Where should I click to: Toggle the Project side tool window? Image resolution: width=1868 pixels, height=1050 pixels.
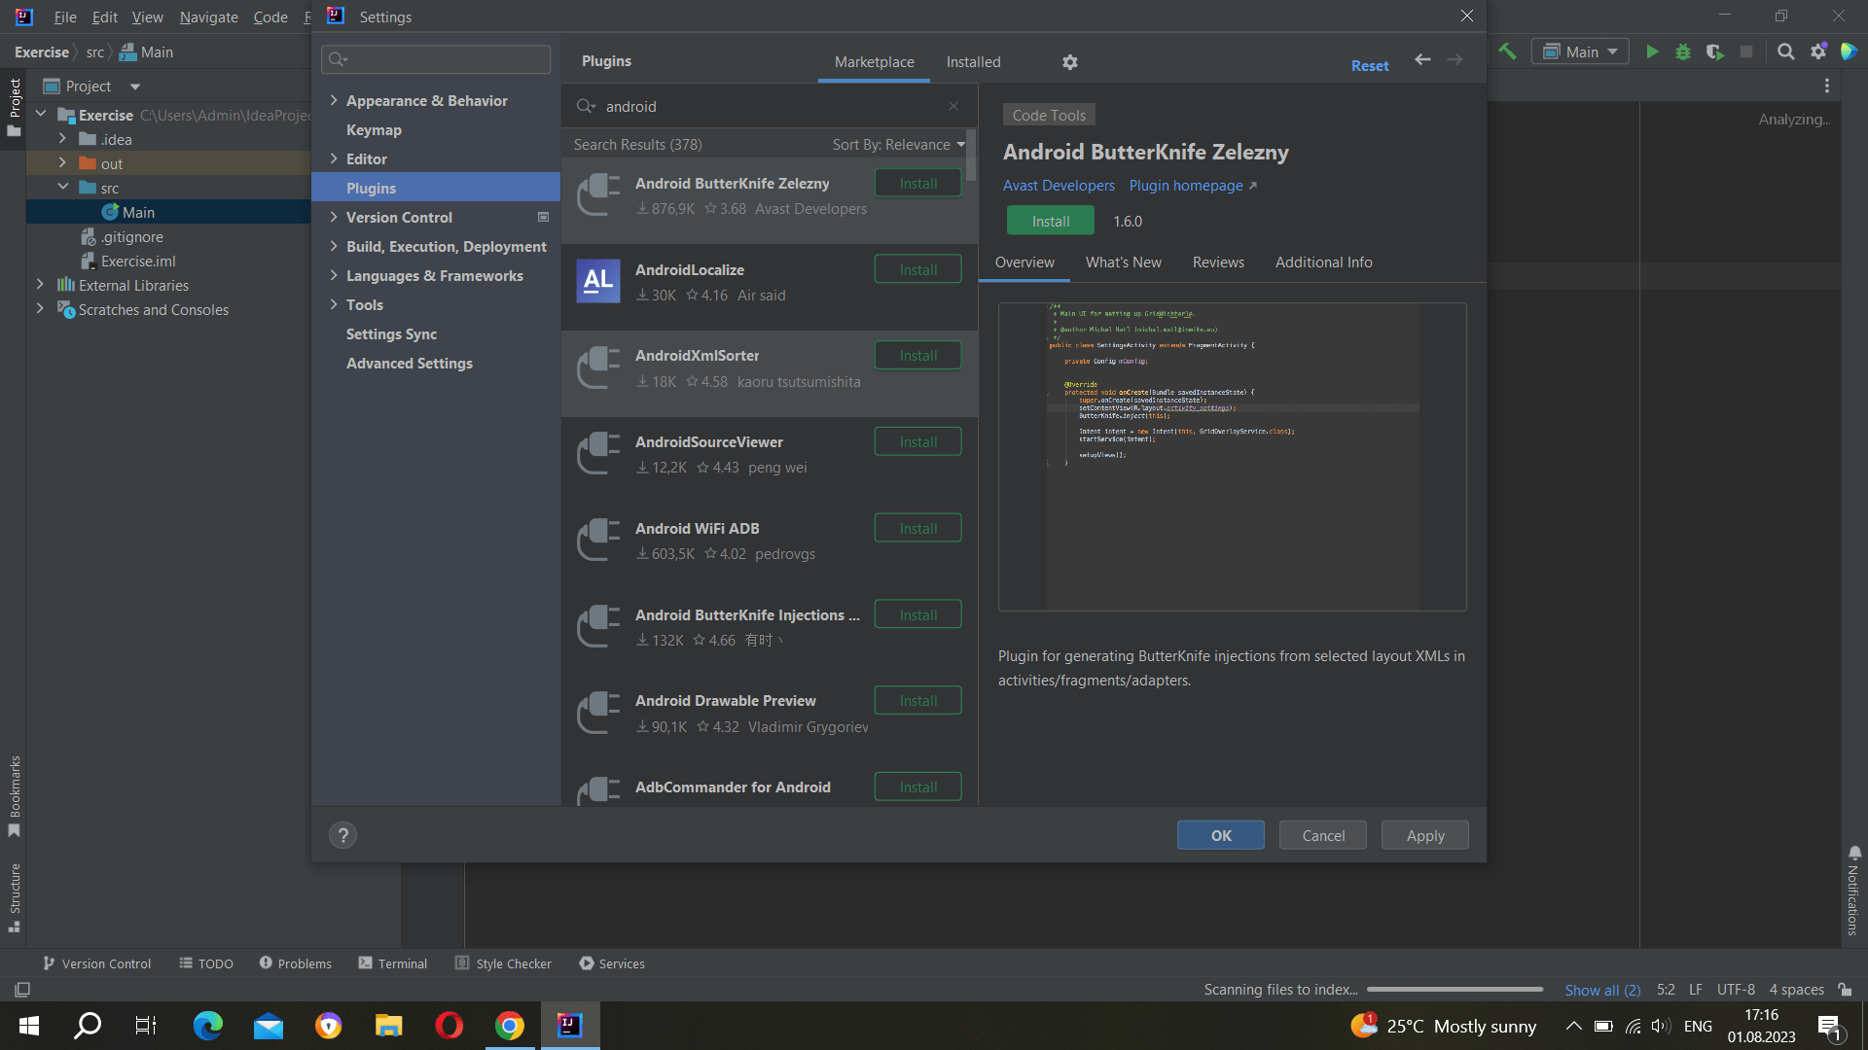pyautogui.click(x=15, y=107)
